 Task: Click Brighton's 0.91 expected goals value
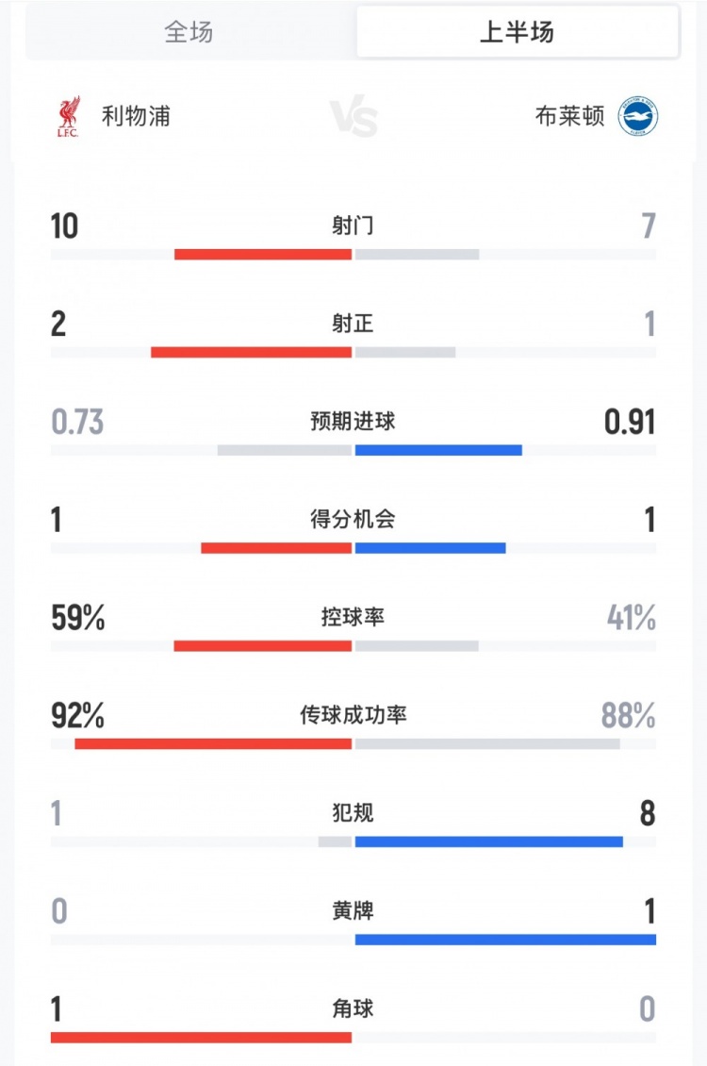(630, 422)
